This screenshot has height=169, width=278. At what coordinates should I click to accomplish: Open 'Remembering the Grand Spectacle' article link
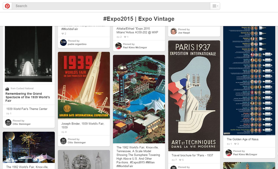click(28, 97)
